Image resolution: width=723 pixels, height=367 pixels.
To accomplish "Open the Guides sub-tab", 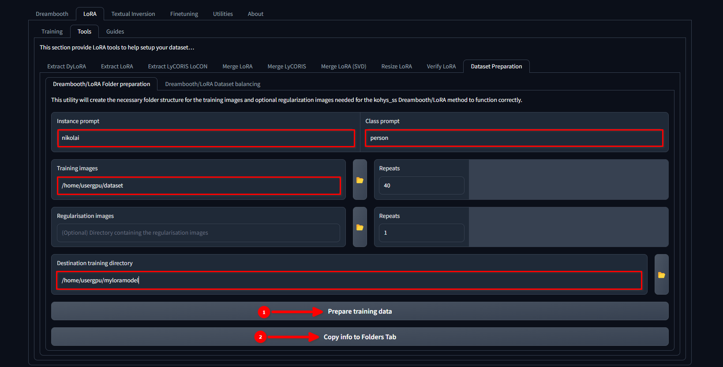I will coord(115,31).
